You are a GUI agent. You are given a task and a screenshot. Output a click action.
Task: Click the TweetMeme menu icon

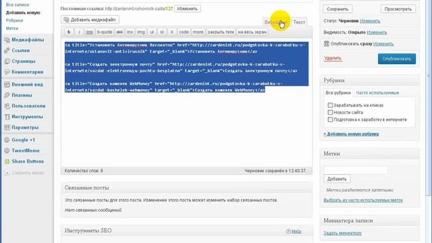[7, 151]
